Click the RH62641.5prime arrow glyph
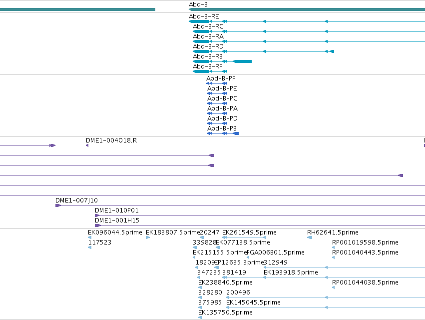425x320 pixels. click(310, 238)
